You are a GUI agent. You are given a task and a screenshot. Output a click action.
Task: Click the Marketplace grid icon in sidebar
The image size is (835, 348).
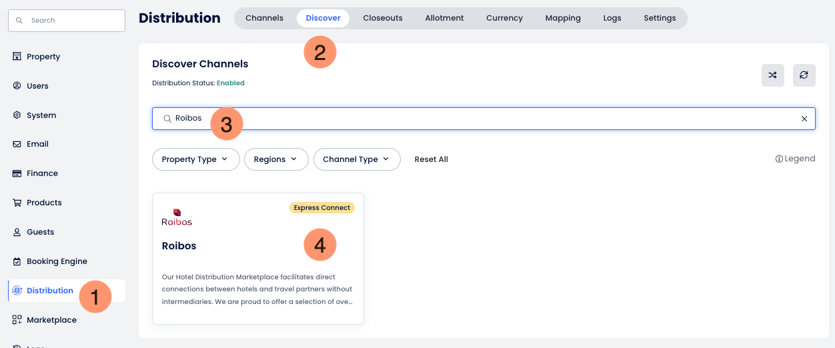click(x=17, y=320)
